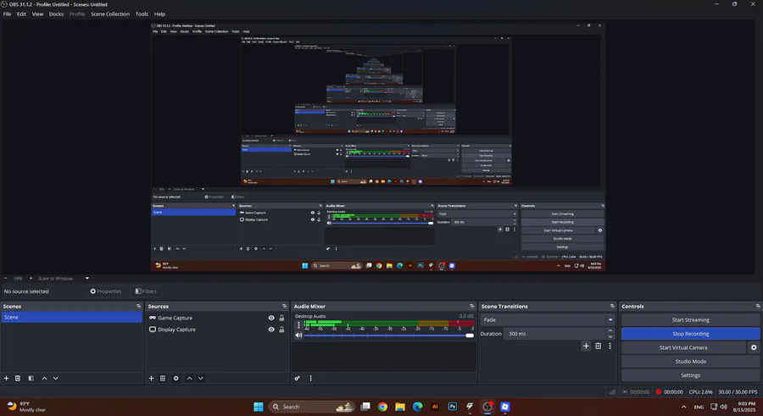Zoom in preview with plus icon
This screenshot has width=763, height=416.
(31, 278)
